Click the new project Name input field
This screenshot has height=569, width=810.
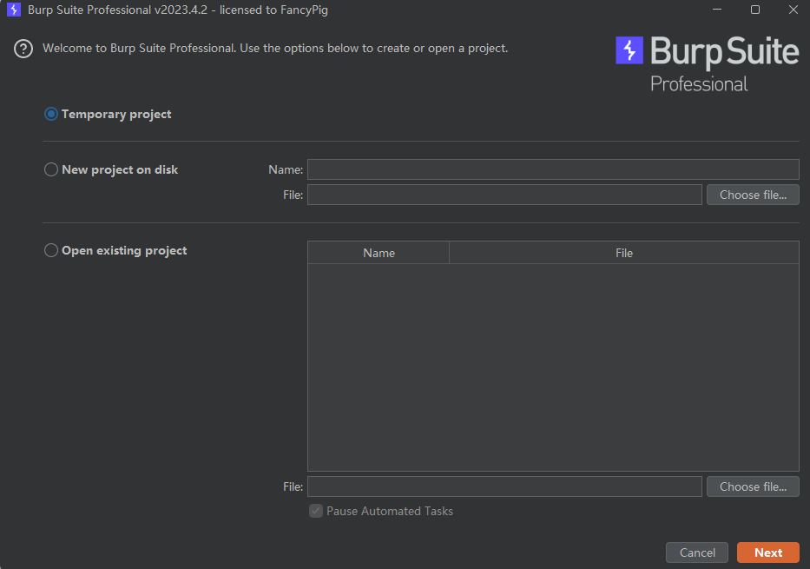pyautogui.click(x=553, y=169)
